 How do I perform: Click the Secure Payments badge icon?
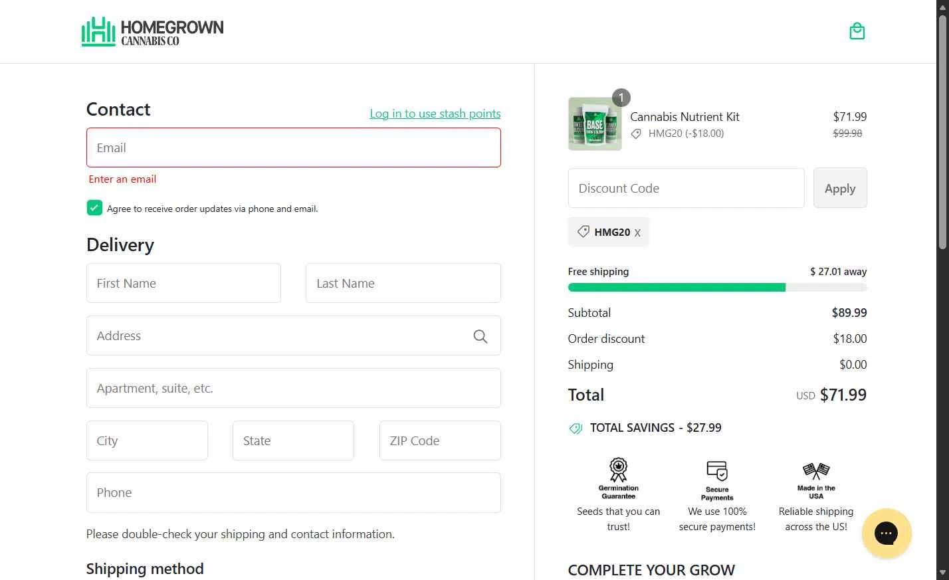[x=717, y=471]
